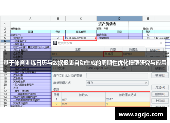Click the 上移(S) button
Screen dimensions: 170x123
pos(160,101)
